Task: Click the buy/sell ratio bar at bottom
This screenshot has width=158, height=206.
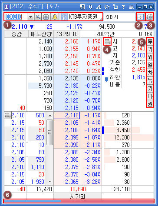Action: click(x=79, y=201)
